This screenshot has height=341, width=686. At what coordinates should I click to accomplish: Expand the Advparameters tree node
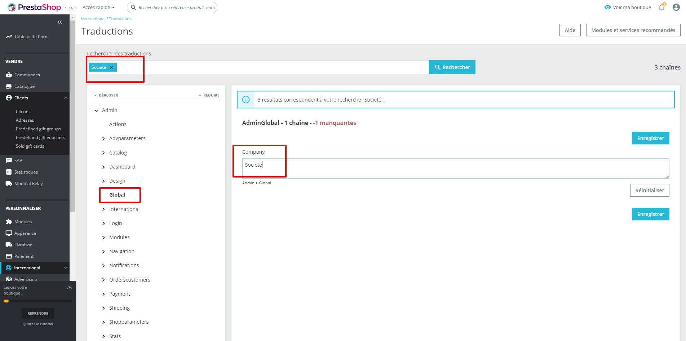[103, 139]
